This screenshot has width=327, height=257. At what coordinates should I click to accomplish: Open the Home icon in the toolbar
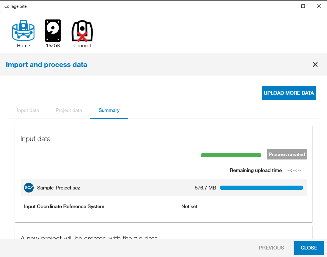23,31
